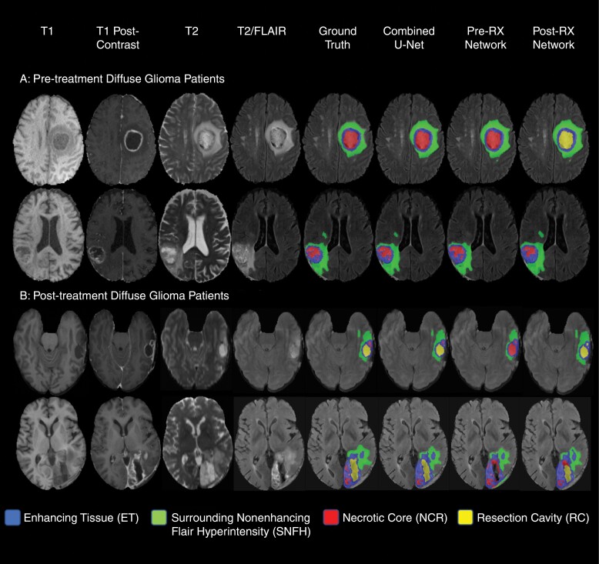
Task: Open section A top-row Post-RX segmentation with yellow core
Action: coord(554,138)
